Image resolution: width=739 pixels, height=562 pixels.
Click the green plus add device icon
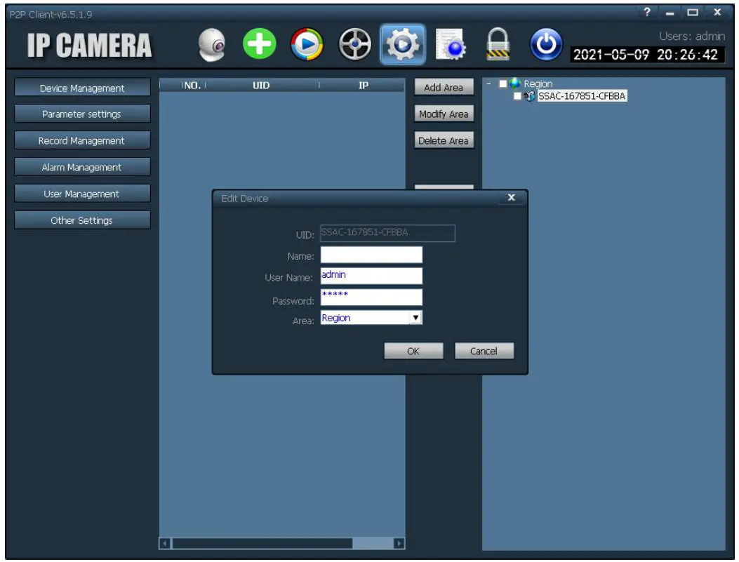point(258,44)
